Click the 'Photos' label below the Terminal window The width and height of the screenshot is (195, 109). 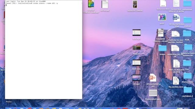click(x=9, y=102)
